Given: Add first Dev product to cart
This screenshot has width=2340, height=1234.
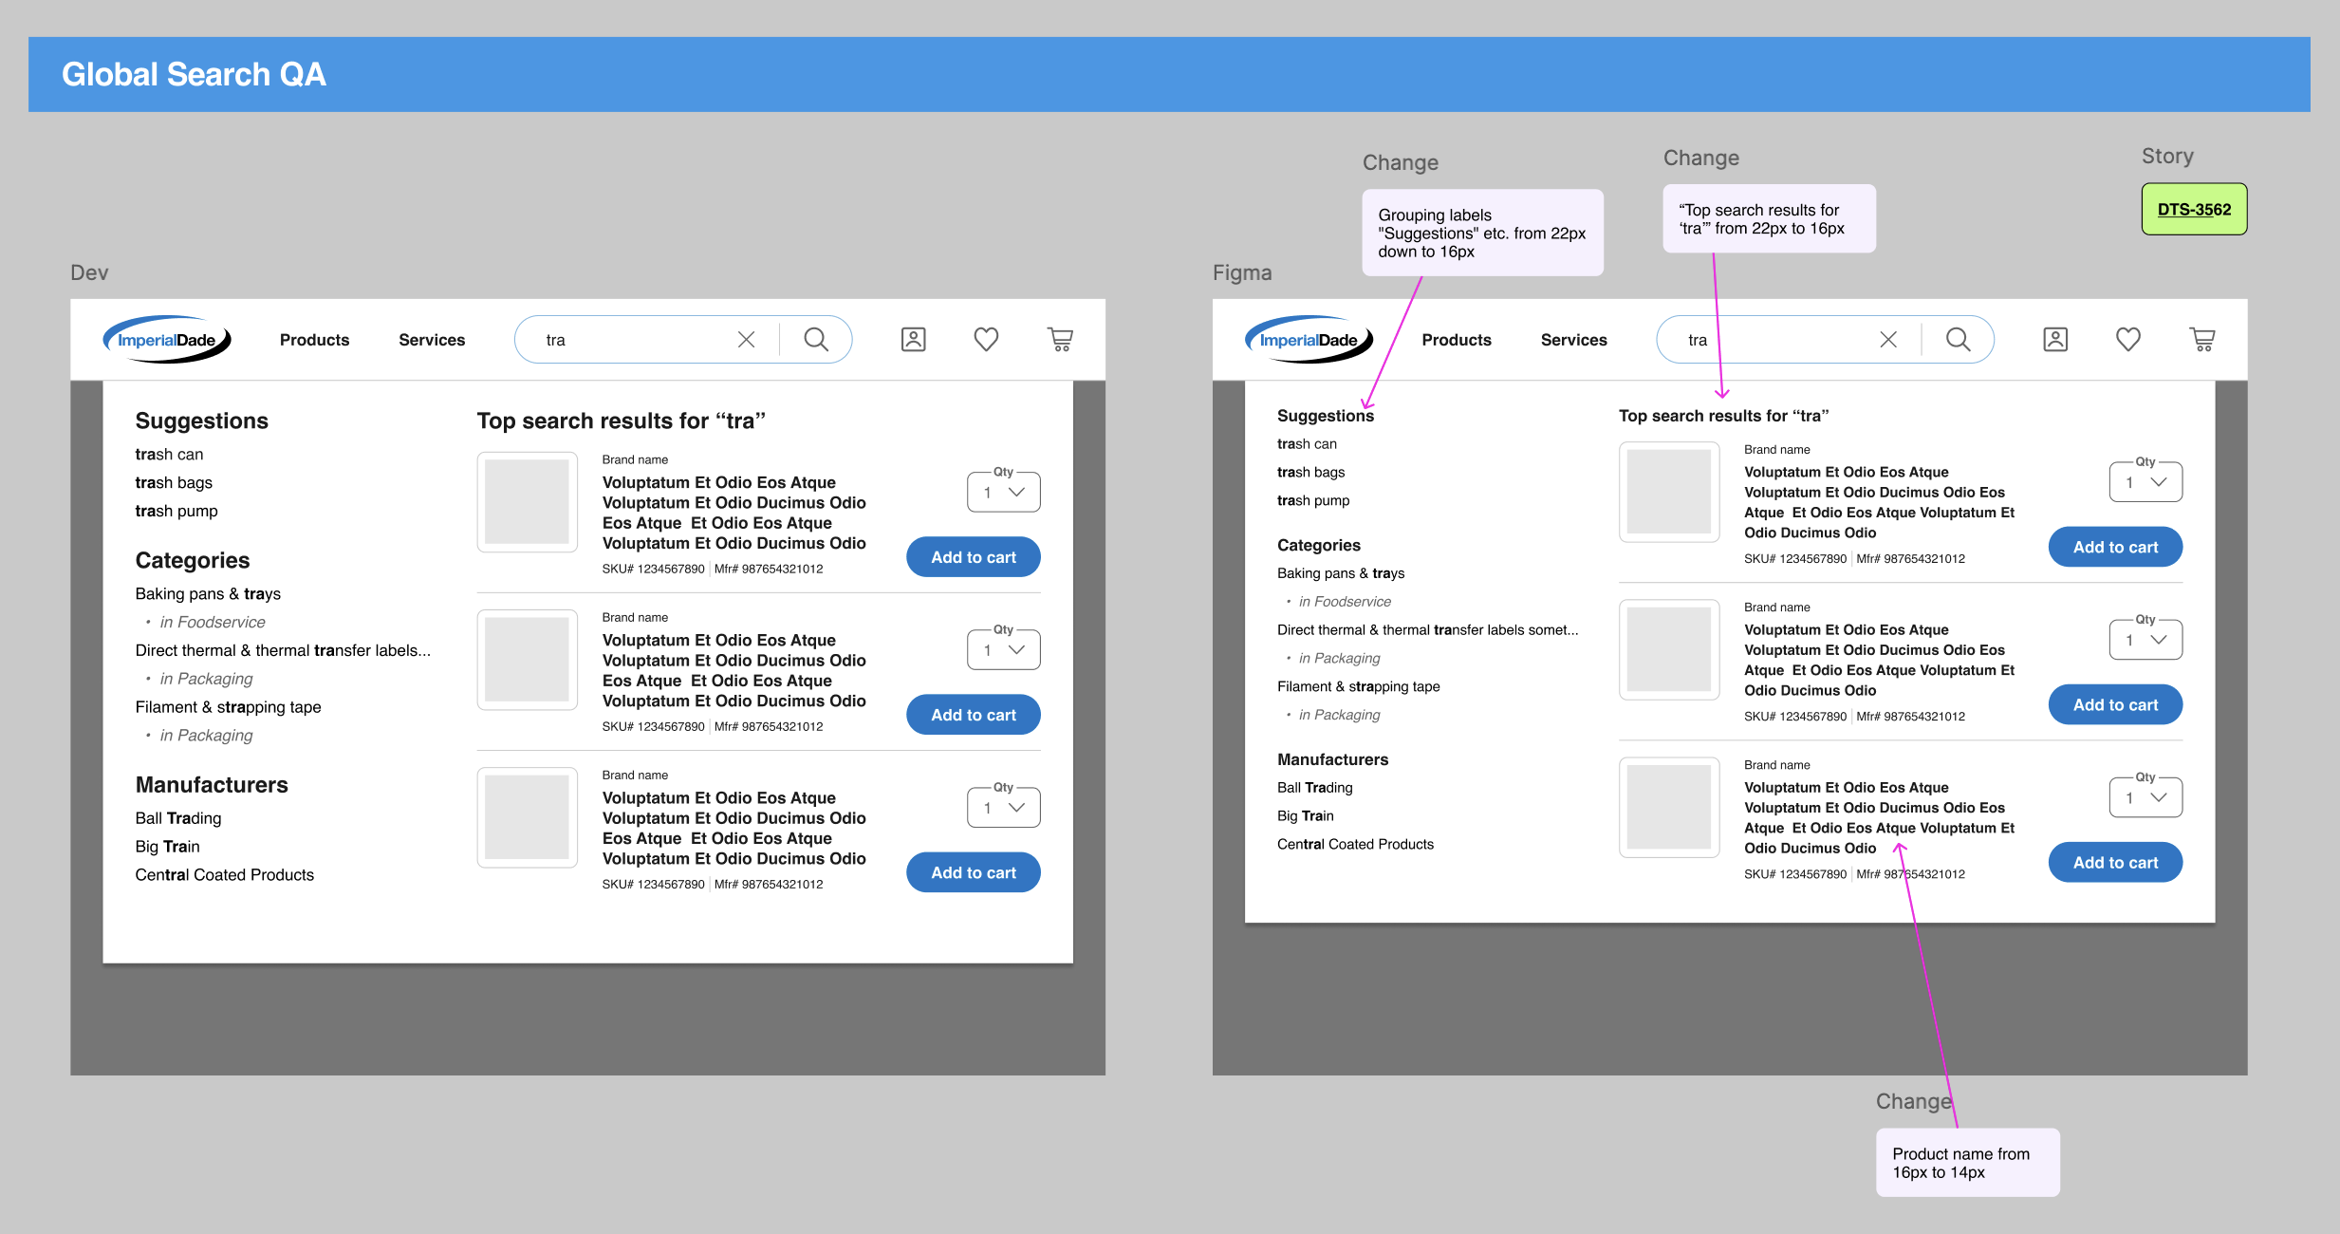Looking at the screenshot, I should 974,557.
